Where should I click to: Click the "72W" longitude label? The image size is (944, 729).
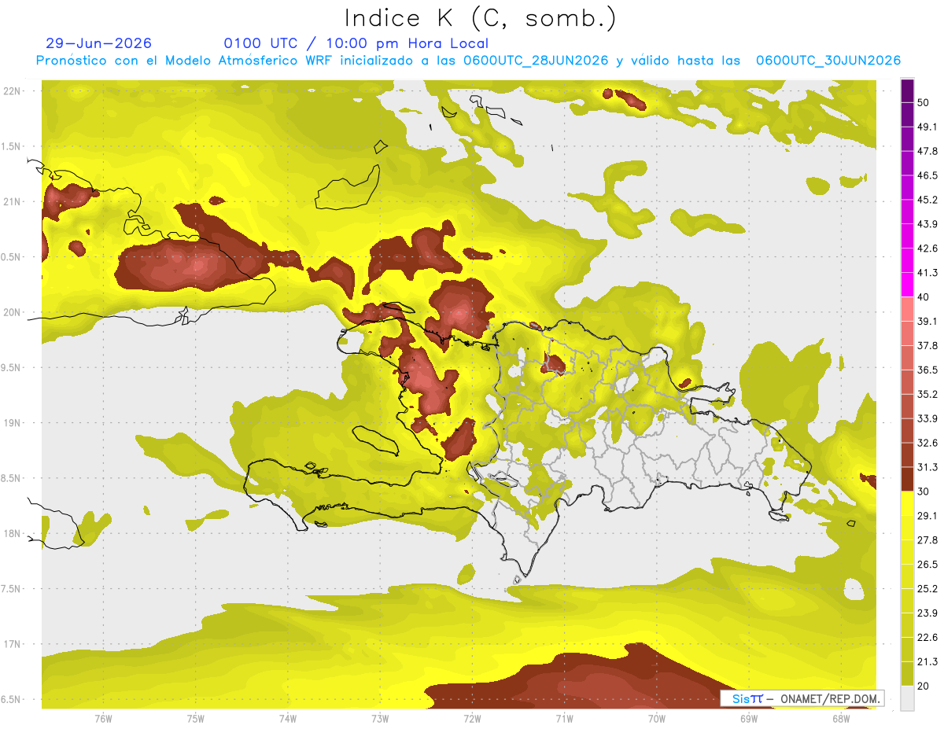472,718
